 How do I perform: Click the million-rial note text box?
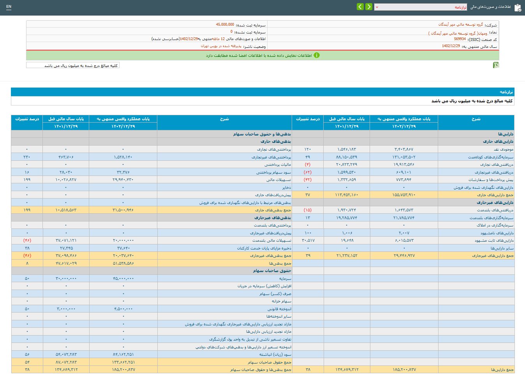(x=73, y=65)
